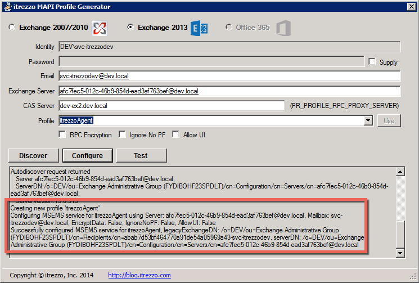Click the Test button

coord(141,155)
